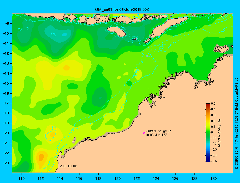
Task: Click longitude label "114" on the x-axis
Action: pos(60,179)
